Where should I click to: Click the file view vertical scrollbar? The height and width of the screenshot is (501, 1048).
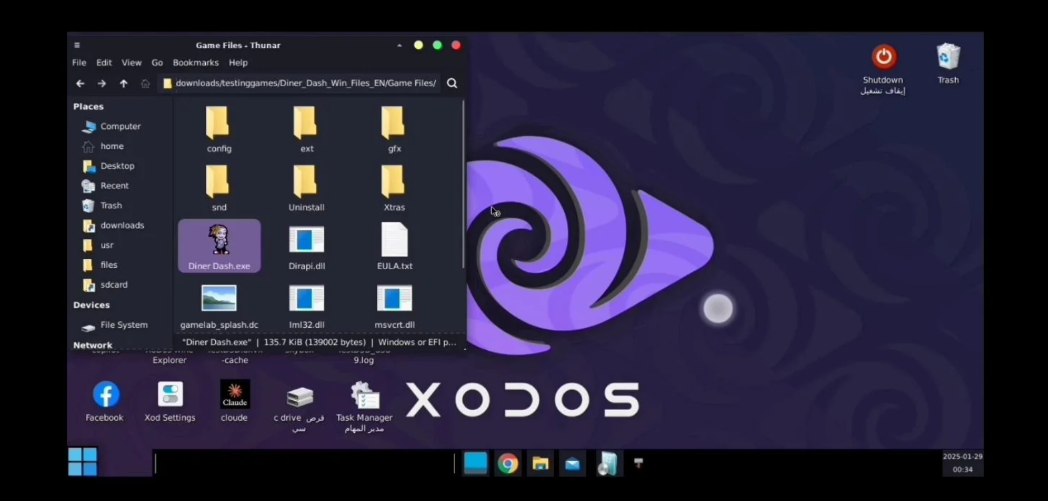(463, 185)
